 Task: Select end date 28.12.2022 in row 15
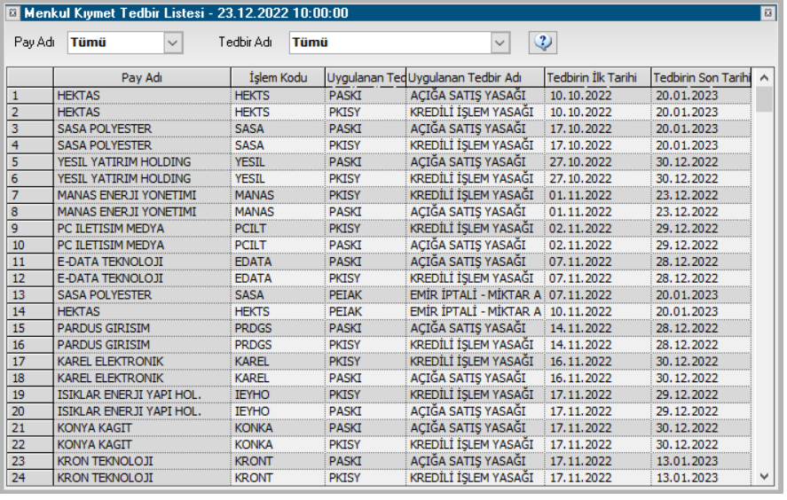pos(687,327)
